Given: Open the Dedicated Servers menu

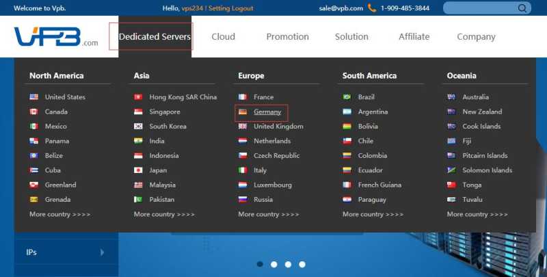Looking at the screenshot, I should [155, 37].
